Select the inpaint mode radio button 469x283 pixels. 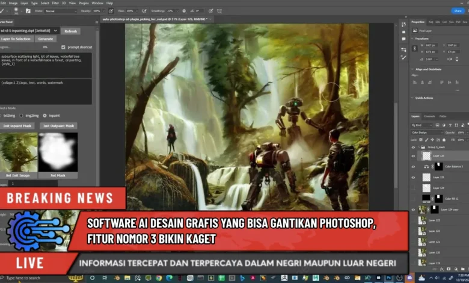45,115
